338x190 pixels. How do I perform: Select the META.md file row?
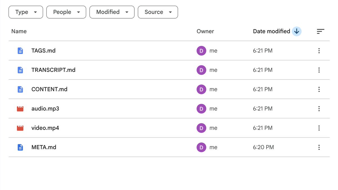pyautogui.click(x=113, y=147)
